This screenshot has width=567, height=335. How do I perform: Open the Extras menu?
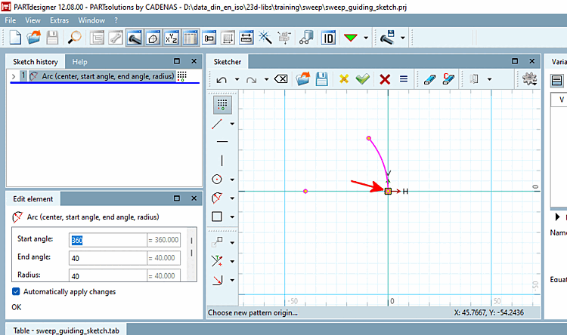pyautogui.click(x=59, y=20)
